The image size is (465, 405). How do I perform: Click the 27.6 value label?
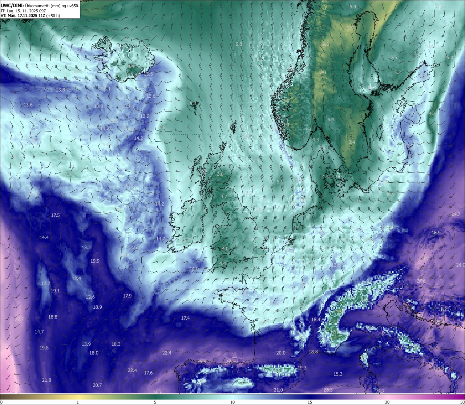pos(421,281)
